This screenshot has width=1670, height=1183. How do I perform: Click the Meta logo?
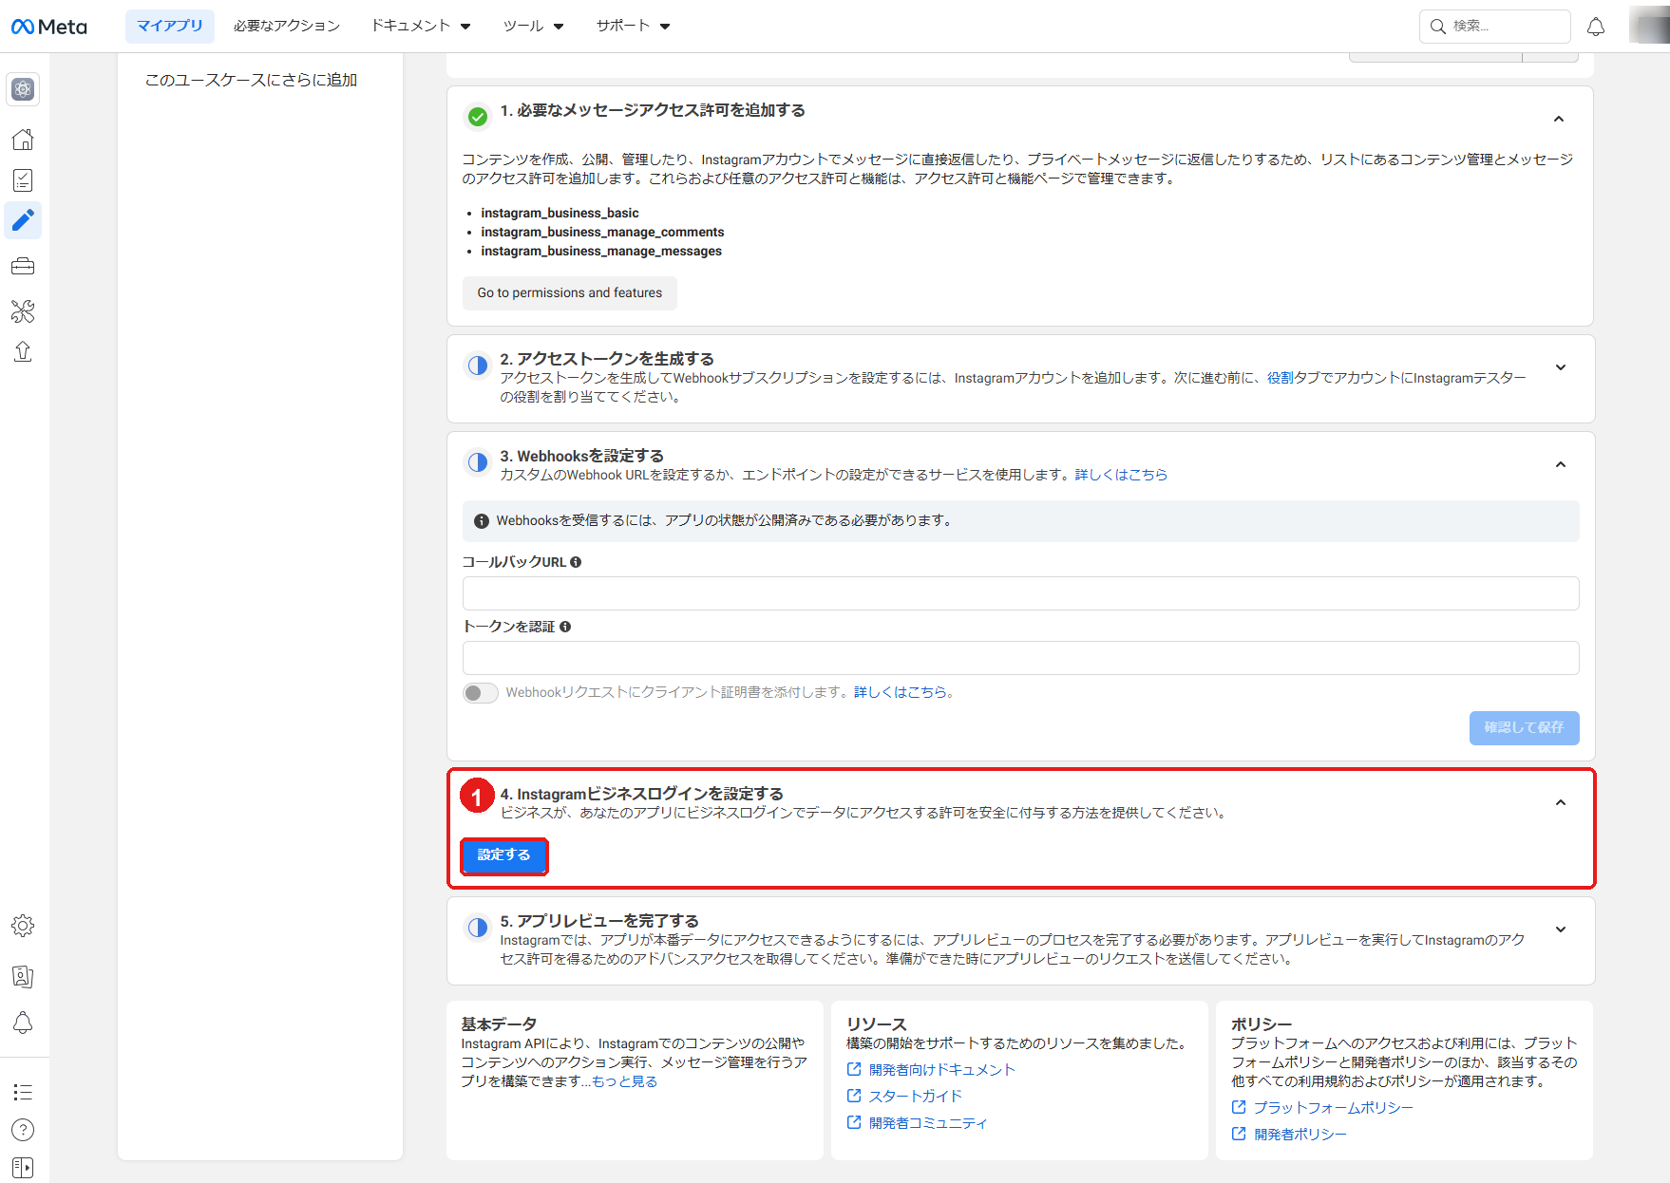(49, 27)
